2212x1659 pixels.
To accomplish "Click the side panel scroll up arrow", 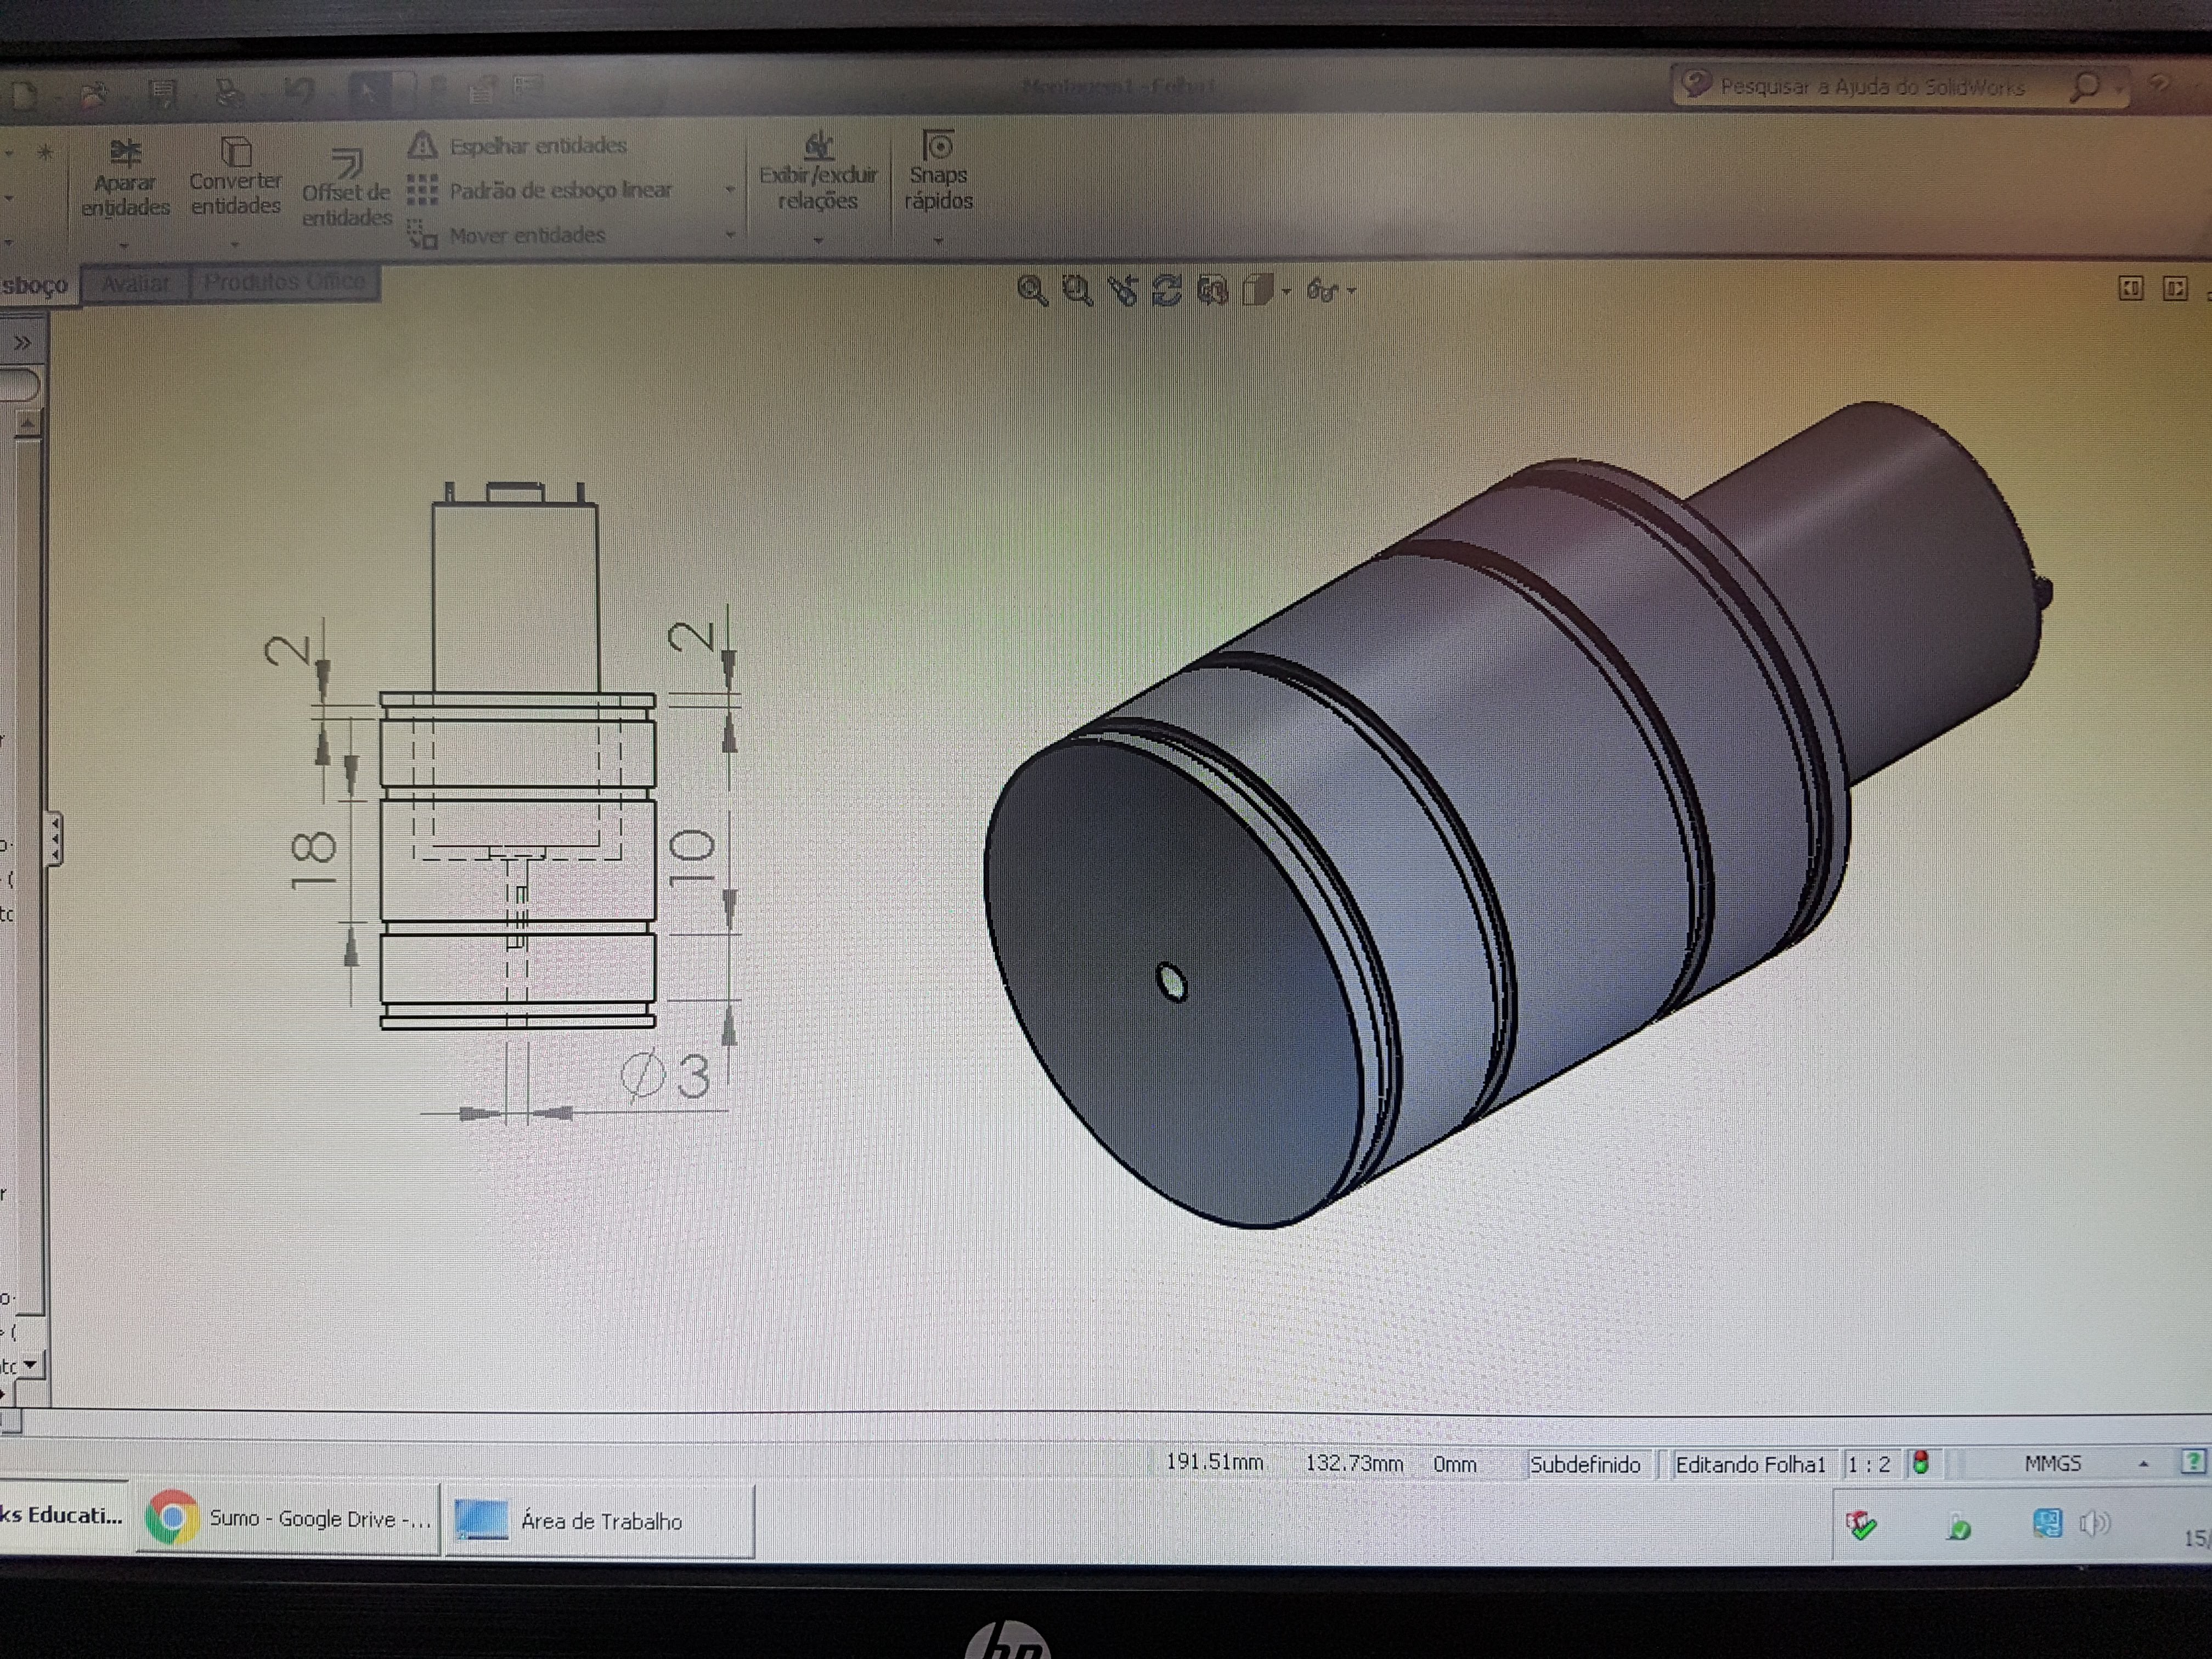I will 27,424.
